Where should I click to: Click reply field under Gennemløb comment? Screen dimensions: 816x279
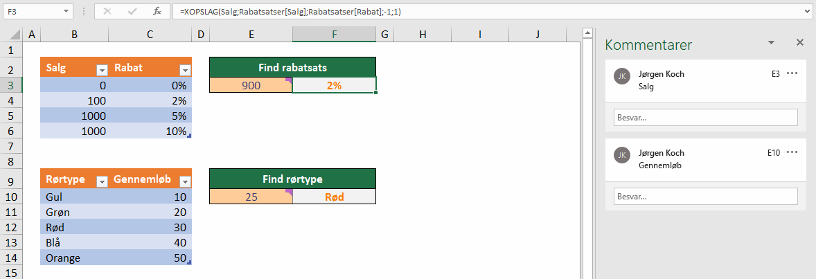point(706,196)
